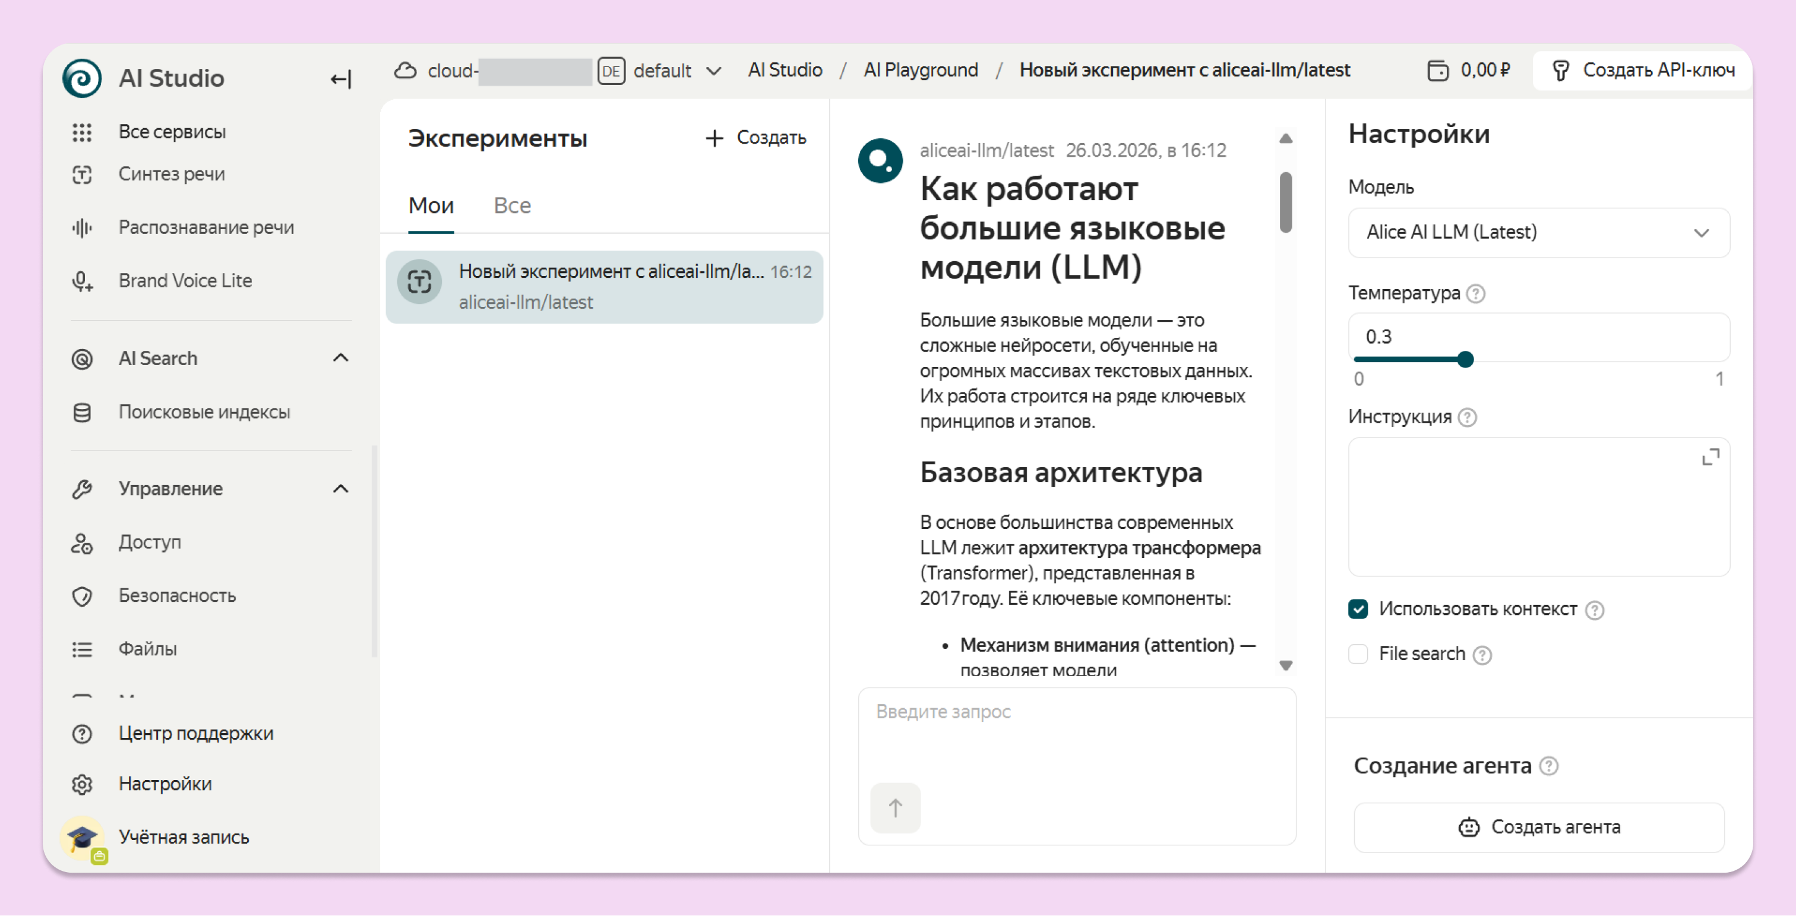Click the scroll up arrow in chat
1796x916 pixels.
(1286, 139)
